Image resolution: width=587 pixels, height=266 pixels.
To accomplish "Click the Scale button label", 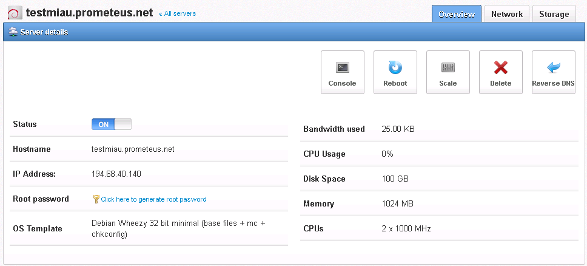I will pyautogui.click(x=448, y=83).
